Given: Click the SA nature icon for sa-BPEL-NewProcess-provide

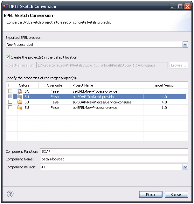Looking at the screenshot, I should point(20,91).
